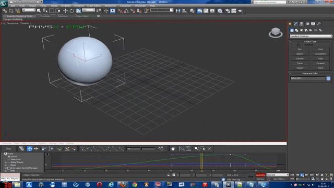Open reference coordinate system dropdown
334x188 pixels.
point(88,10)
